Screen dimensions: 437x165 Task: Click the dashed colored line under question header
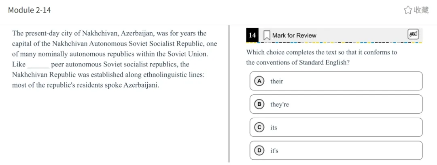pyautogui.click(x=334, y=42)
